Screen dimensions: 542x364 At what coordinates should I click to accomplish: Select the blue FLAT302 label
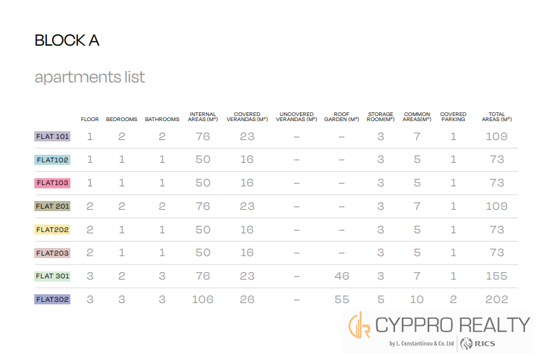(x=53, y=299)
